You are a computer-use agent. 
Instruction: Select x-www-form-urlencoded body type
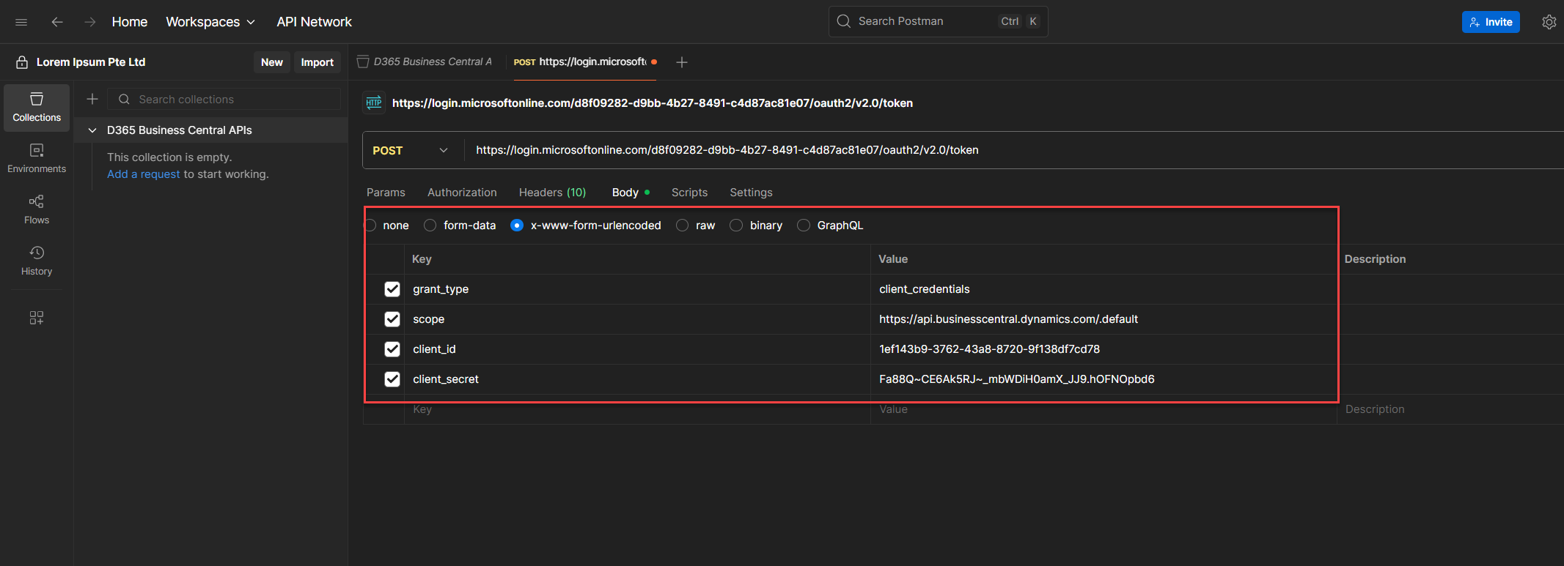click(x=517, y=226)
